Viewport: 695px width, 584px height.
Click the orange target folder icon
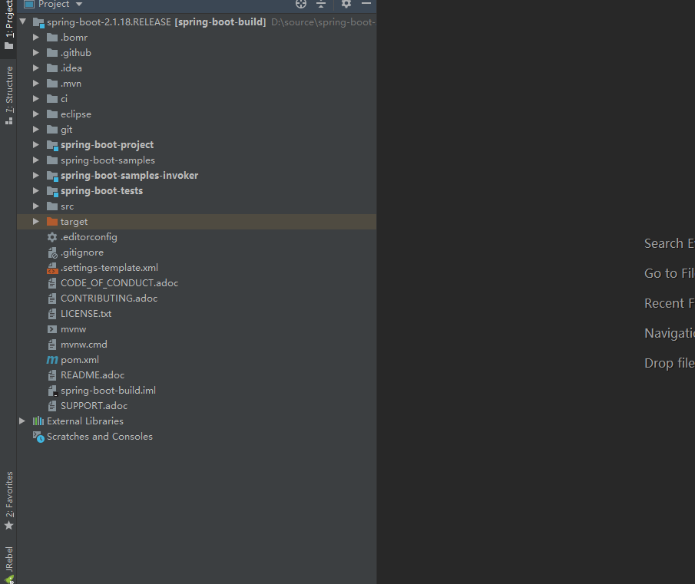[x=52, y=221]
